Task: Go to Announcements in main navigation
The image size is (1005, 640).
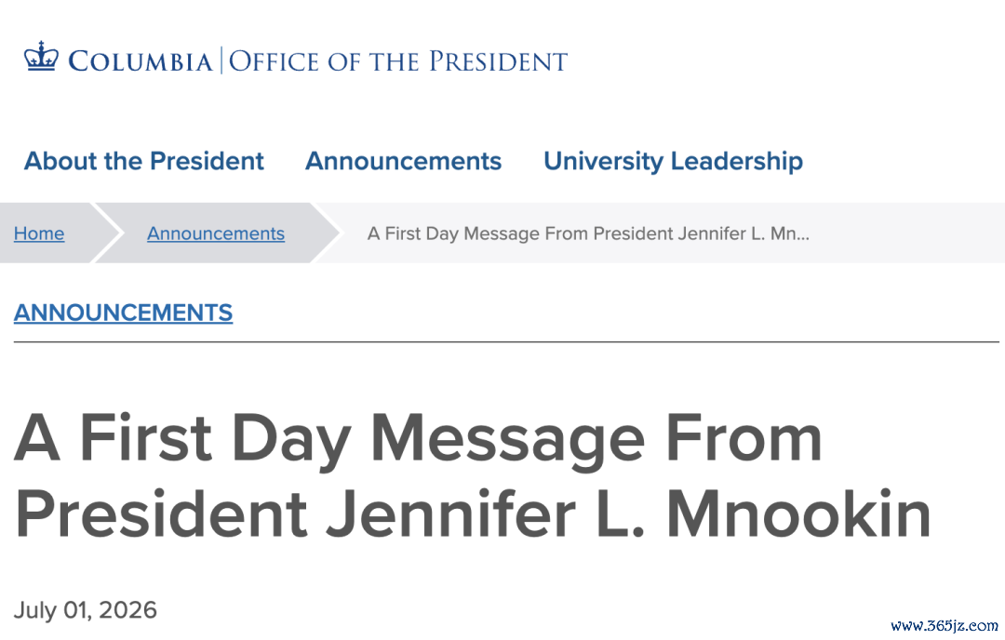Action: coord(403,161)
